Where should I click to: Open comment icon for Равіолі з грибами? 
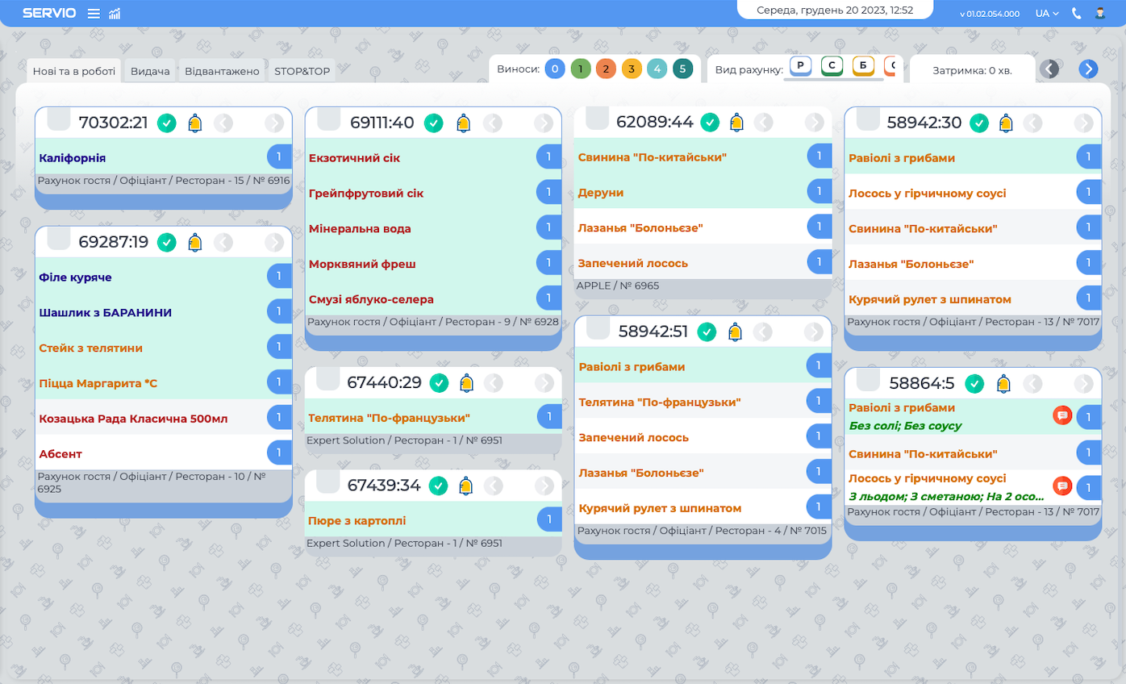click(1062, 415)
